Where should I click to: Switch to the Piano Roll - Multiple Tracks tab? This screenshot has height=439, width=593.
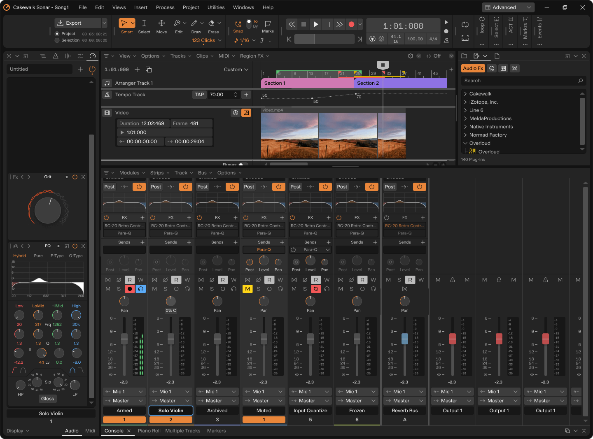[169, 430]
